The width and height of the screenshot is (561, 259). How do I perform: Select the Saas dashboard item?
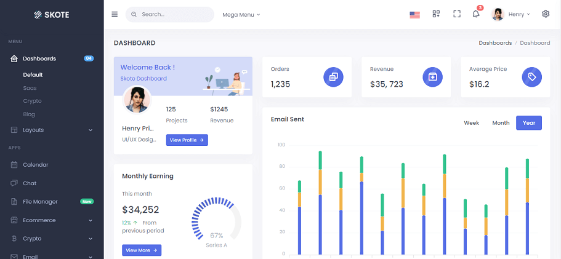[30, 88]
